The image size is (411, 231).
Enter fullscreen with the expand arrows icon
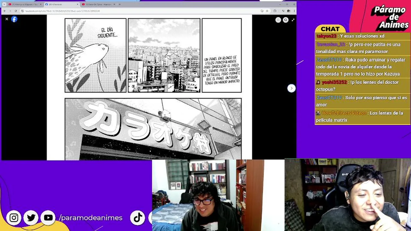pyautogui.click(x=293, y=20)
